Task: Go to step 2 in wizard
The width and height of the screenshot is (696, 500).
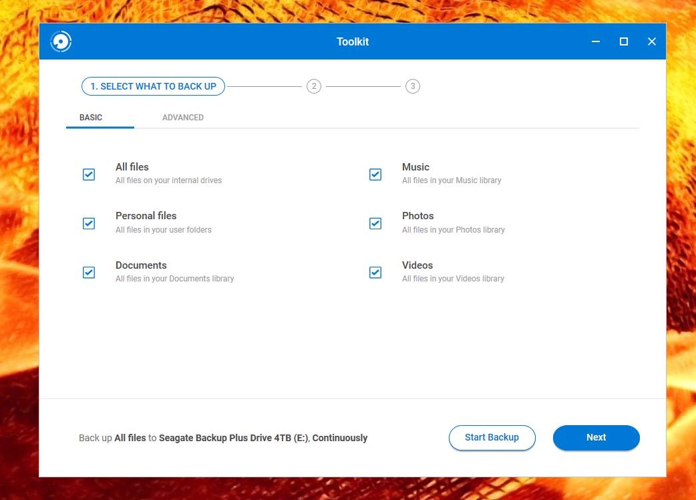Action: point(314,86)
